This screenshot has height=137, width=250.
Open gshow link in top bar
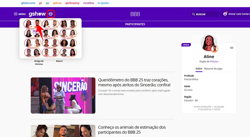click(57, 3)
